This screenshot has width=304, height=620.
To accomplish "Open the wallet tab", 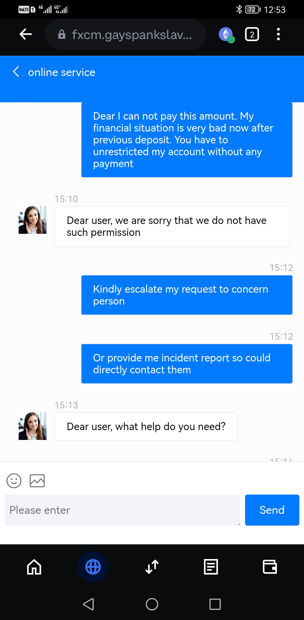I will (270, 567).
